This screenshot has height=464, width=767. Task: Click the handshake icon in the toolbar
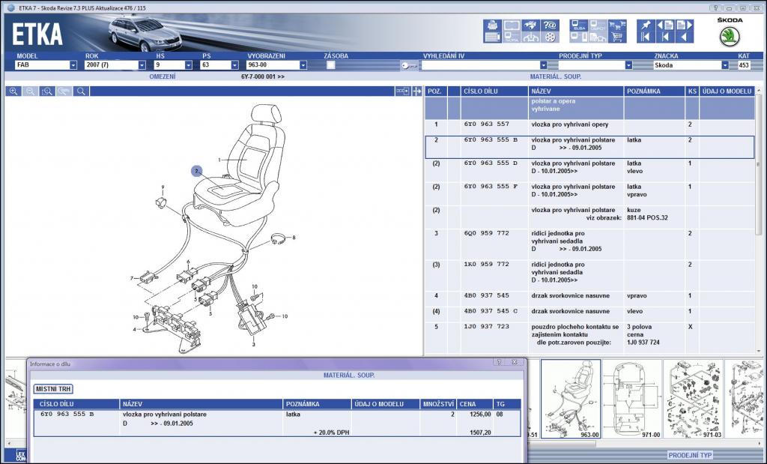point(531,25)
